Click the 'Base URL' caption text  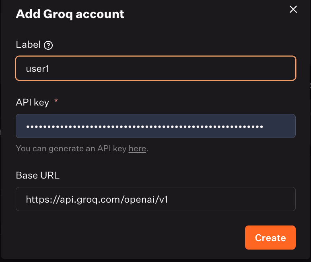point(38,175)
